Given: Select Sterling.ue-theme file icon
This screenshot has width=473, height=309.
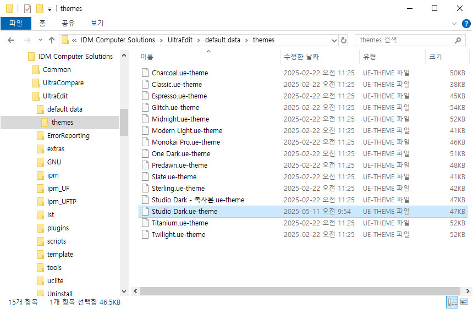Looking at the screenshot, I should (x=145, y=189).
